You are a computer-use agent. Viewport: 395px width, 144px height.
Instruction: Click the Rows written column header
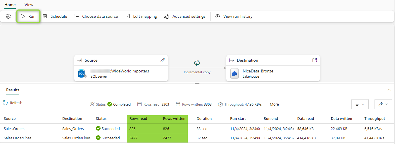[174, 118]
